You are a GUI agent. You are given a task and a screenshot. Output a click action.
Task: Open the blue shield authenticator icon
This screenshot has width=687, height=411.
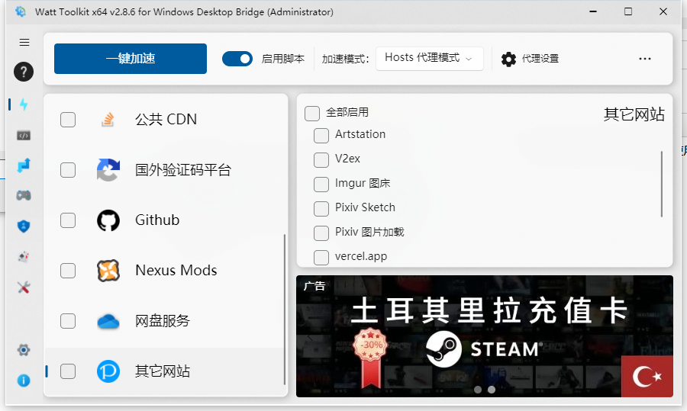click(24, 226)
